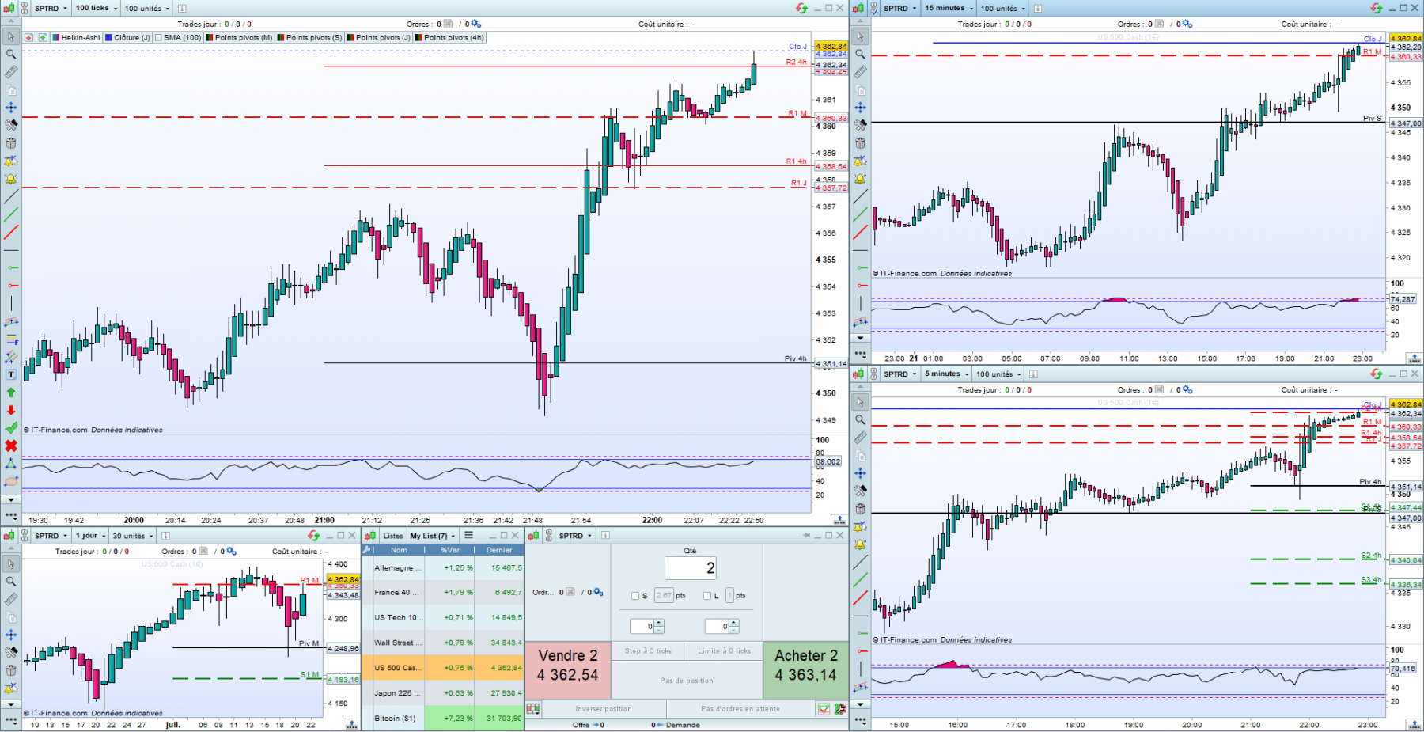Select the Bitcoin ($1) row in list
Image resolution: width=1424 pixels, height=732 pixels.
click(443, 719)
